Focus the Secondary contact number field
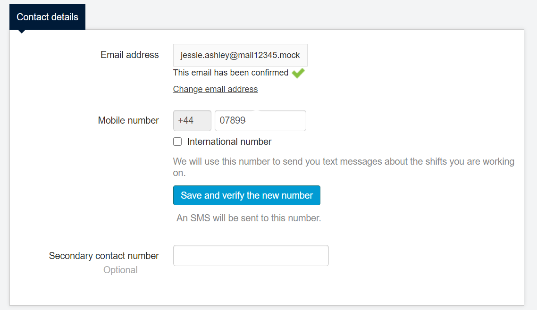 coord(251,255)
